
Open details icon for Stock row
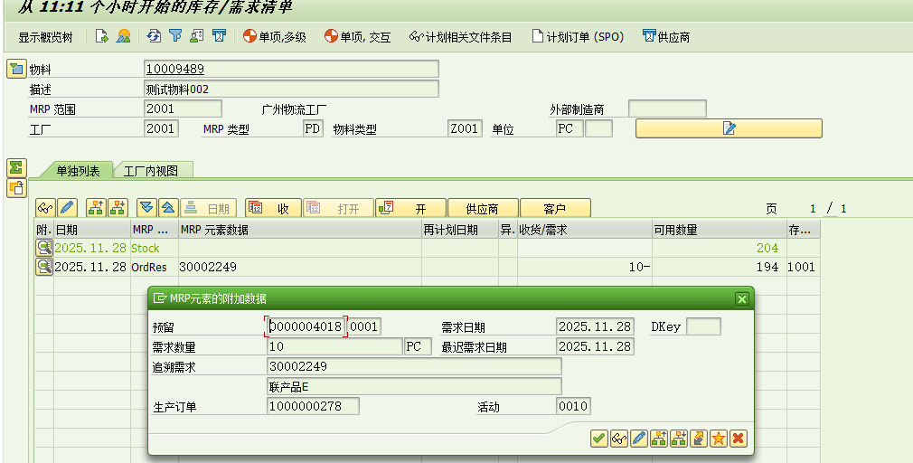tap(43, 248)
